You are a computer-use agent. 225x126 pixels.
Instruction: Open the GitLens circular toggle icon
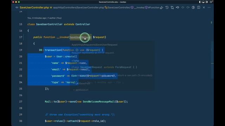pos(193,7)
